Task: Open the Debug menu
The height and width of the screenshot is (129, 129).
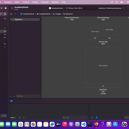Action: (x=35, y=2)
